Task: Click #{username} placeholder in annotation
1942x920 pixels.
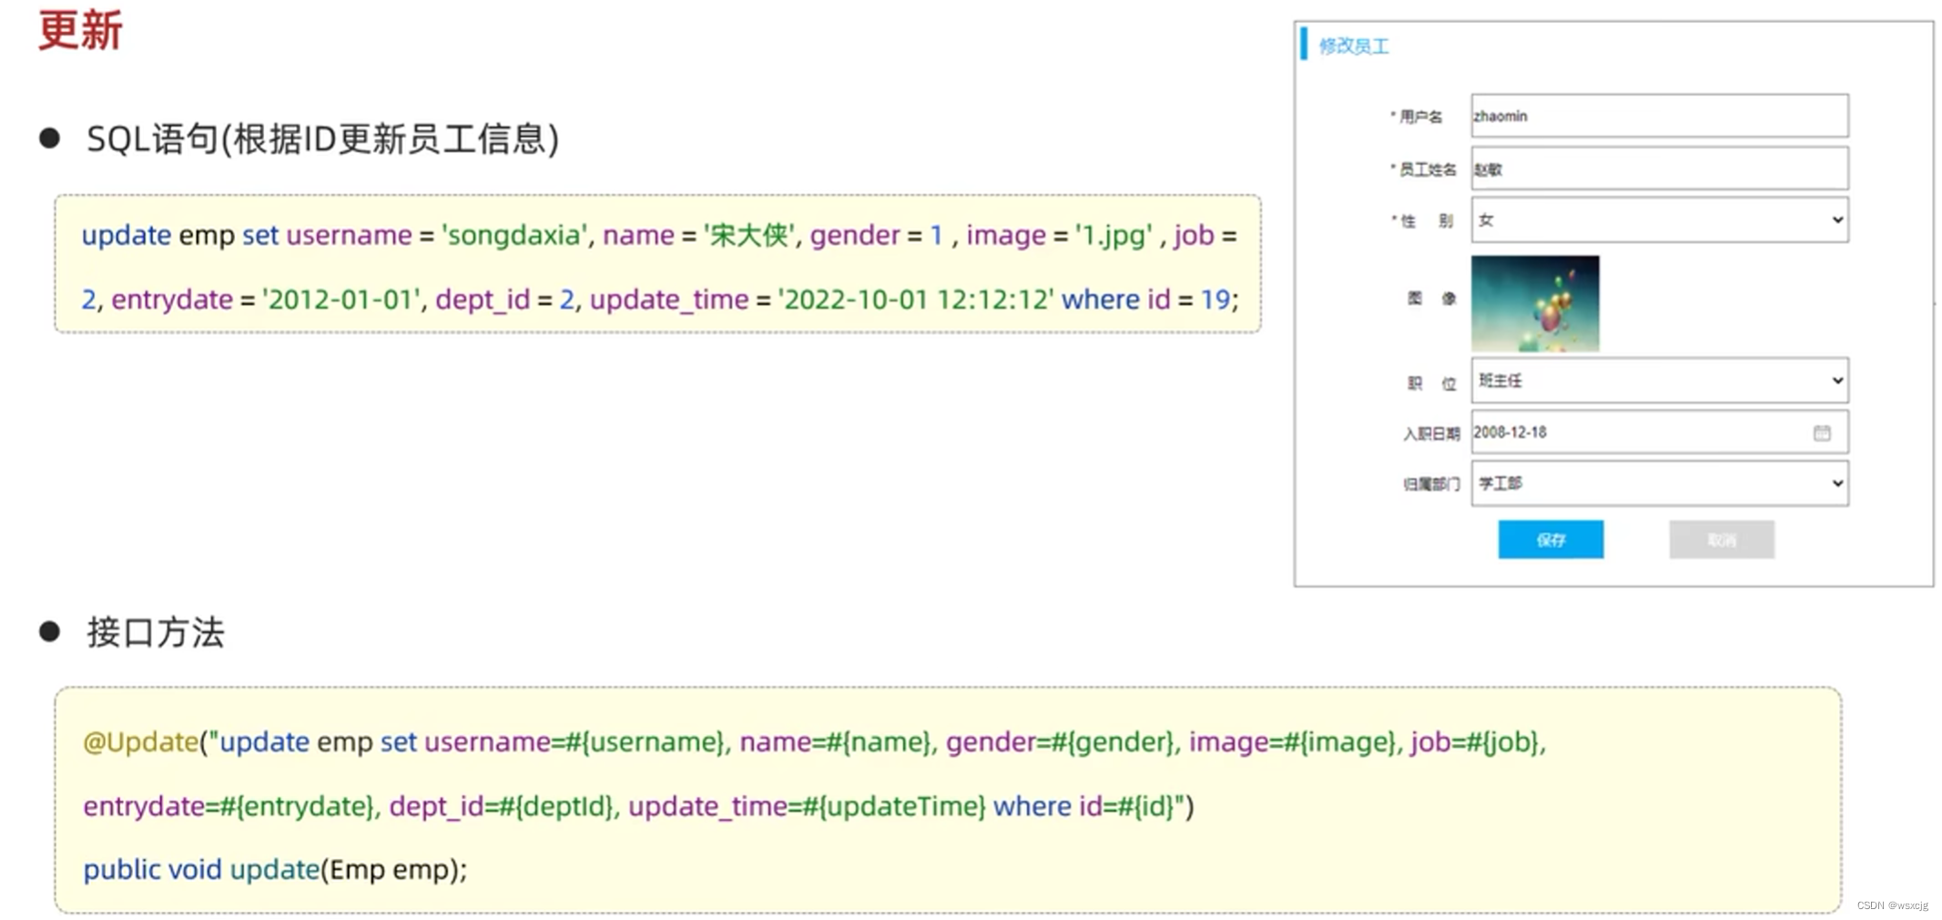Action: pos(645,741)
